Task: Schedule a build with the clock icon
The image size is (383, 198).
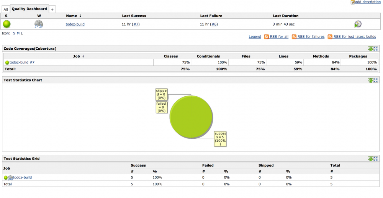Action: coord(357,24)
